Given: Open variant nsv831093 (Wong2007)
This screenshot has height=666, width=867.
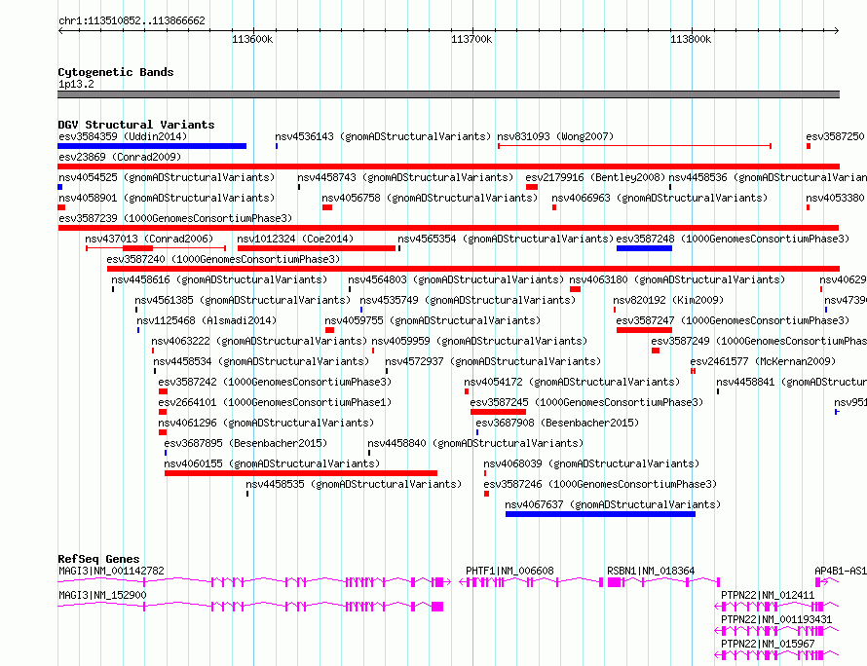Looking at the screenshot, I should click(x=555, y=136).
